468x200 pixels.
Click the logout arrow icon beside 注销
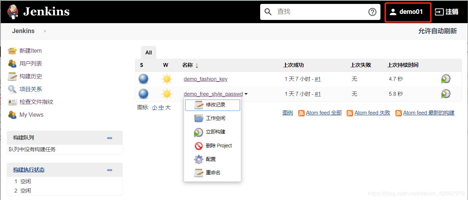[439, 12]
